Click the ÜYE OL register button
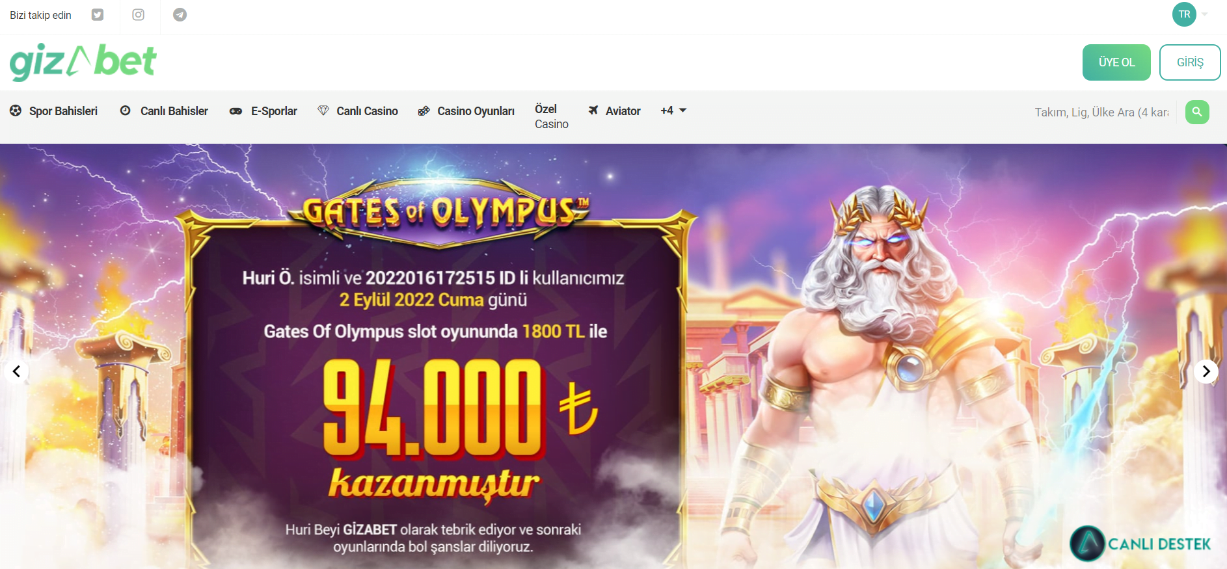This screenshot has width=1227, height=569. [x=1116, y=62]
